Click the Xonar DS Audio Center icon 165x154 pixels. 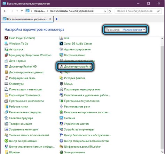(61, 43)
